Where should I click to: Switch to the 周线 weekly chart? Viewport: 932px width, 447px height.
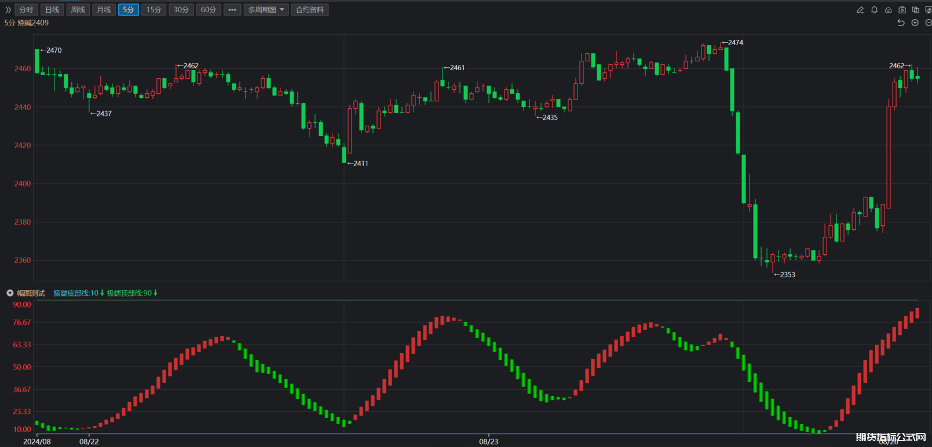tap(78, 10)
